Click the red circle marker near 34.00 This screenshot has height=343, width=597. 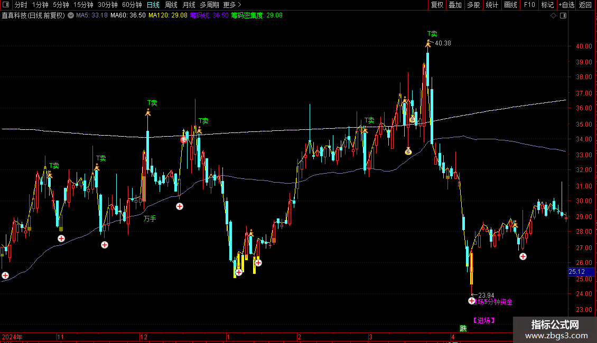pos(183,140)
